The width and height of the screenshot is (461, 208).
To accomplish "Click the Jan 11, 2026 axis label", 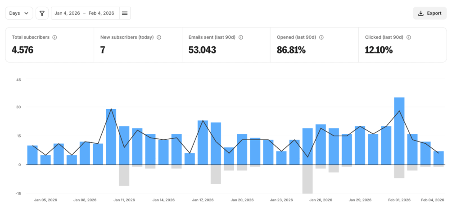I will (x=124, y=200).
